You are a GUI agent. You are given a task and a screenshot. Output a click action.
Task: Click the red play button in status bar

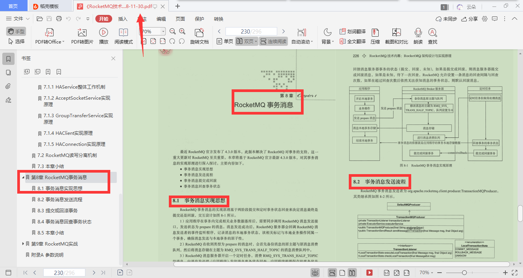pyautogui.click(x=369, y=273)
